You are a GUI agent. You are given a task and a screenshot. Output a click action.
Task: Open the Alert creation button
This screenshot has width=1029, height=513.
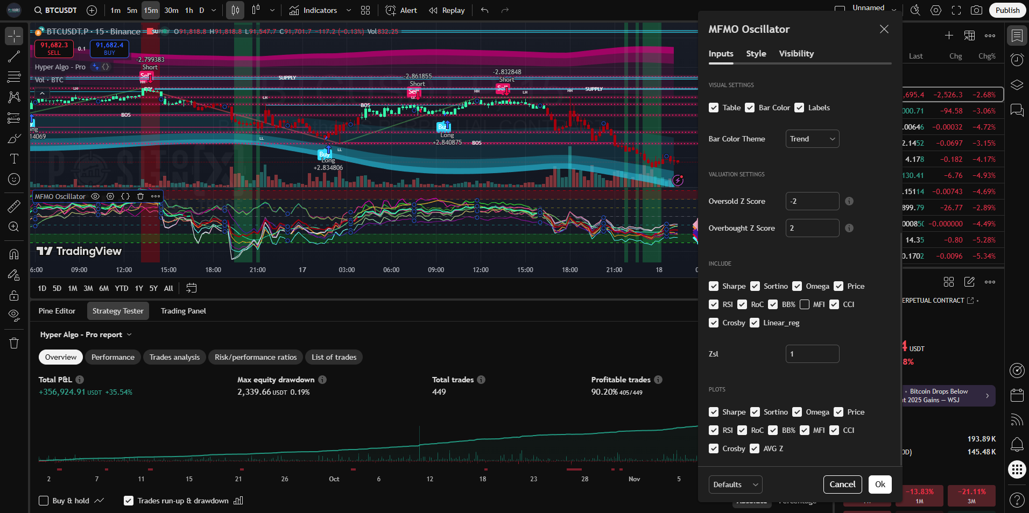click(x=401, y=10)
